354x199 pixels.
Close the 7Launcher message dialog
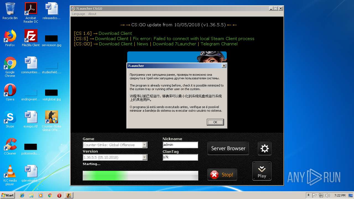tap(224, 66)
